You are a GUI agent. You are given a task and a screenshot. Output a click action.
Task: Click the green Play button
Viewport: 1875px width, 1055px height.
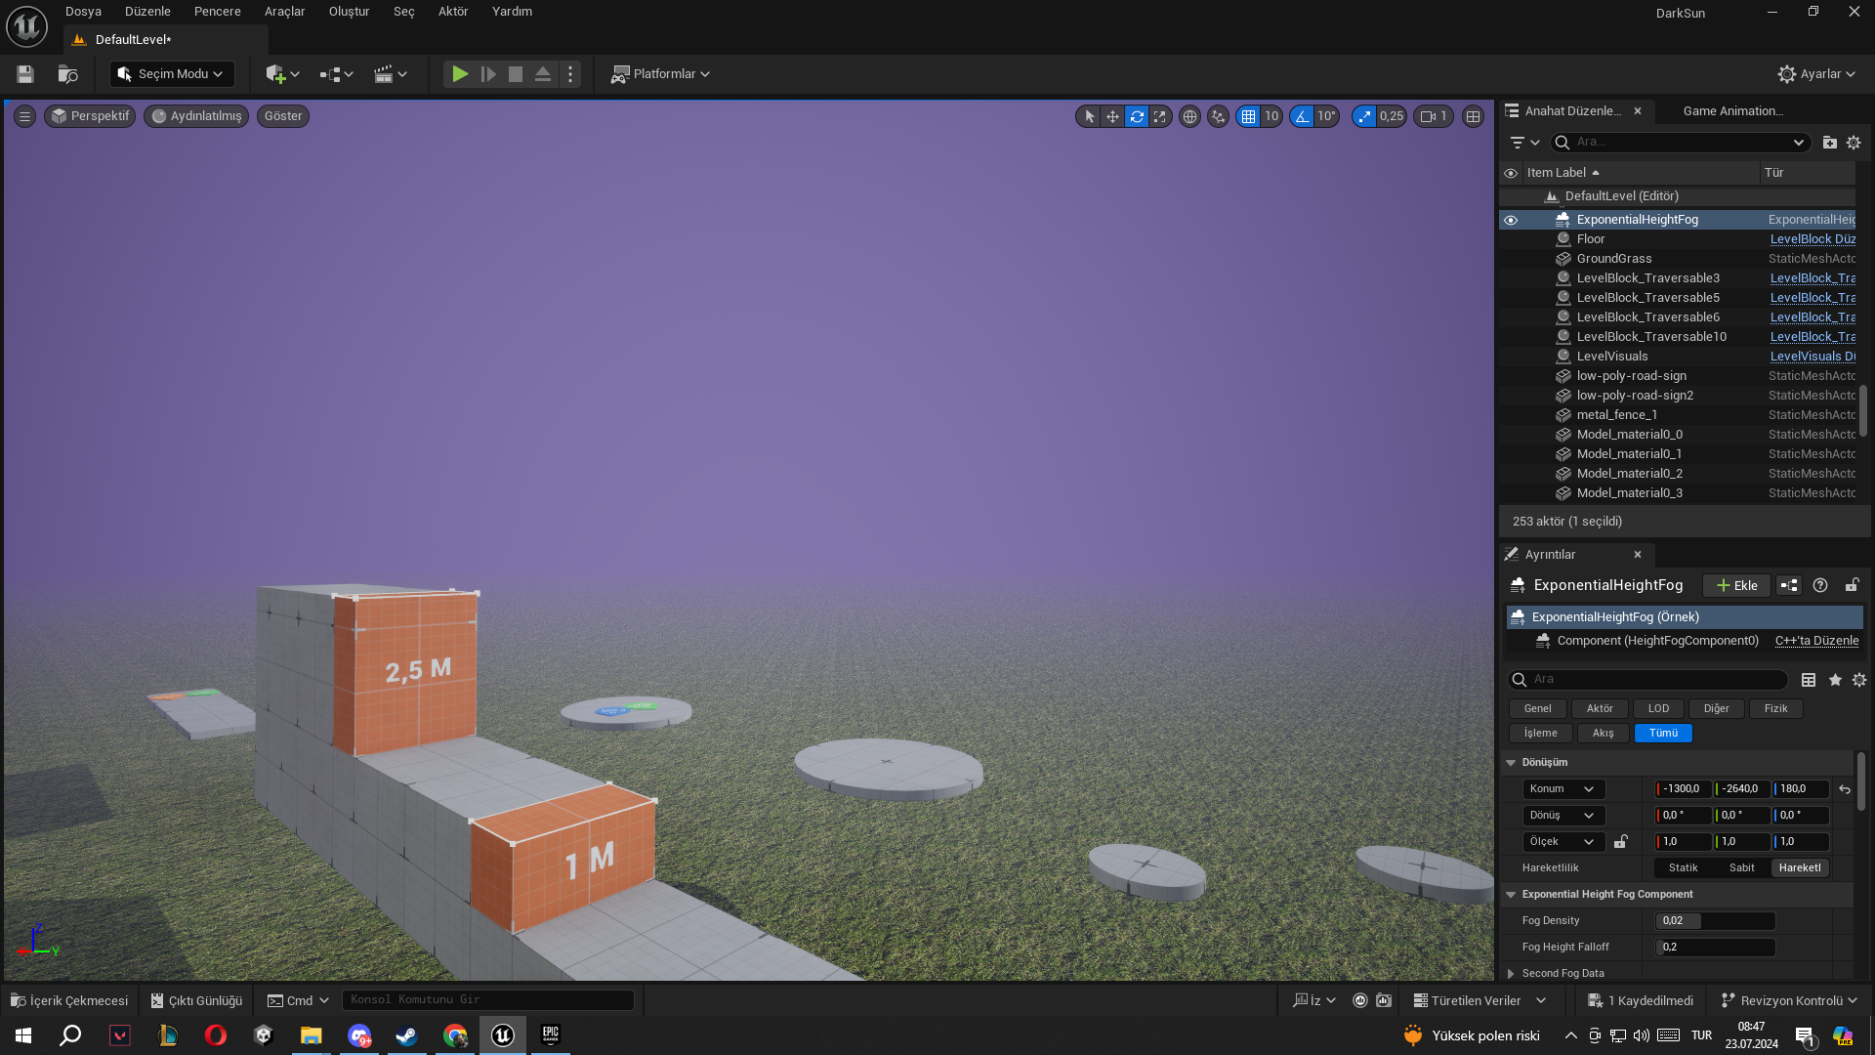tap(460, 74)
